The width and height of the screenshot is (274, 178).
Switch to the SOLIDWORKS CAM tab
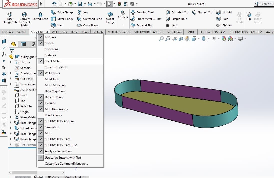tap(212, 32)
